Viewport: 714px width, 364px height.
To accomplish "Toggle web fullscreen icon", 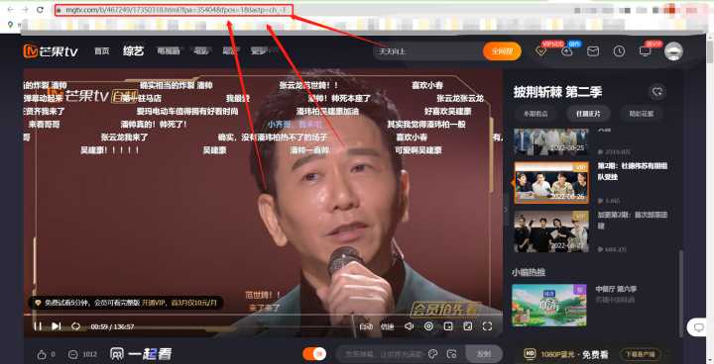I will (468, 326).
